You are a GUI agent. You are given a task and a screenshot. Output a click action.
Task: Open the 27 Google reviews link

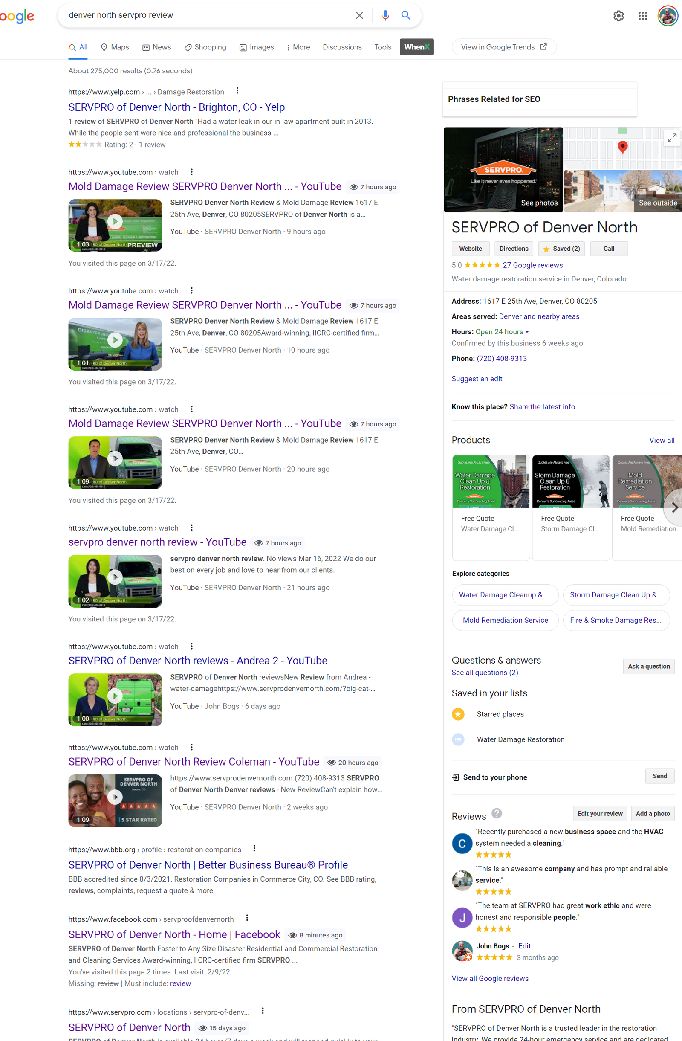point(532,266)
